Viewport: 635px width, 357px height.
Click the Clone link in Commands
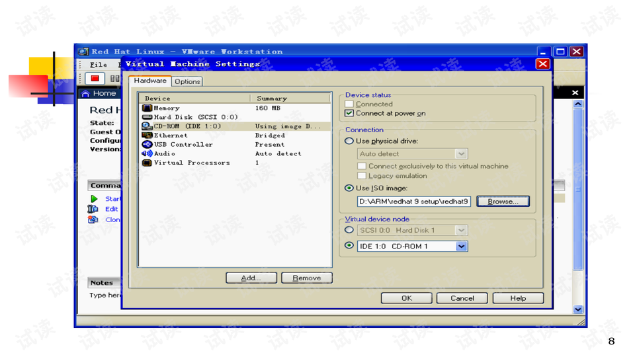click(x=112, y=219)
